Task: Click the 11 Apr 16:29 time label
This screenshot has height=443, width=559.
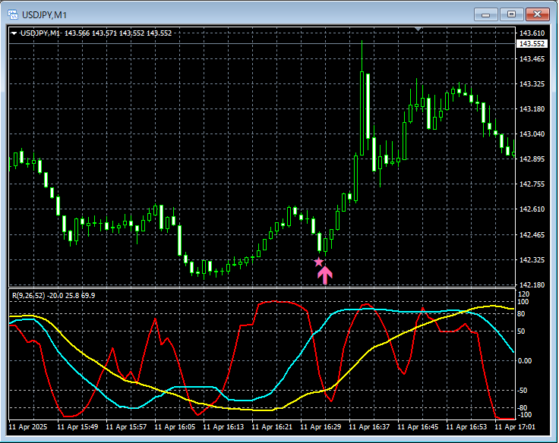Action: tap(321, 426)
